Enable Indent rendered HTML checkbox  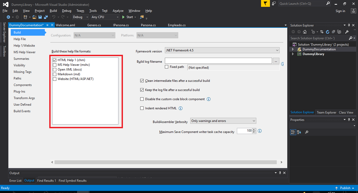[x=142, y=108]
